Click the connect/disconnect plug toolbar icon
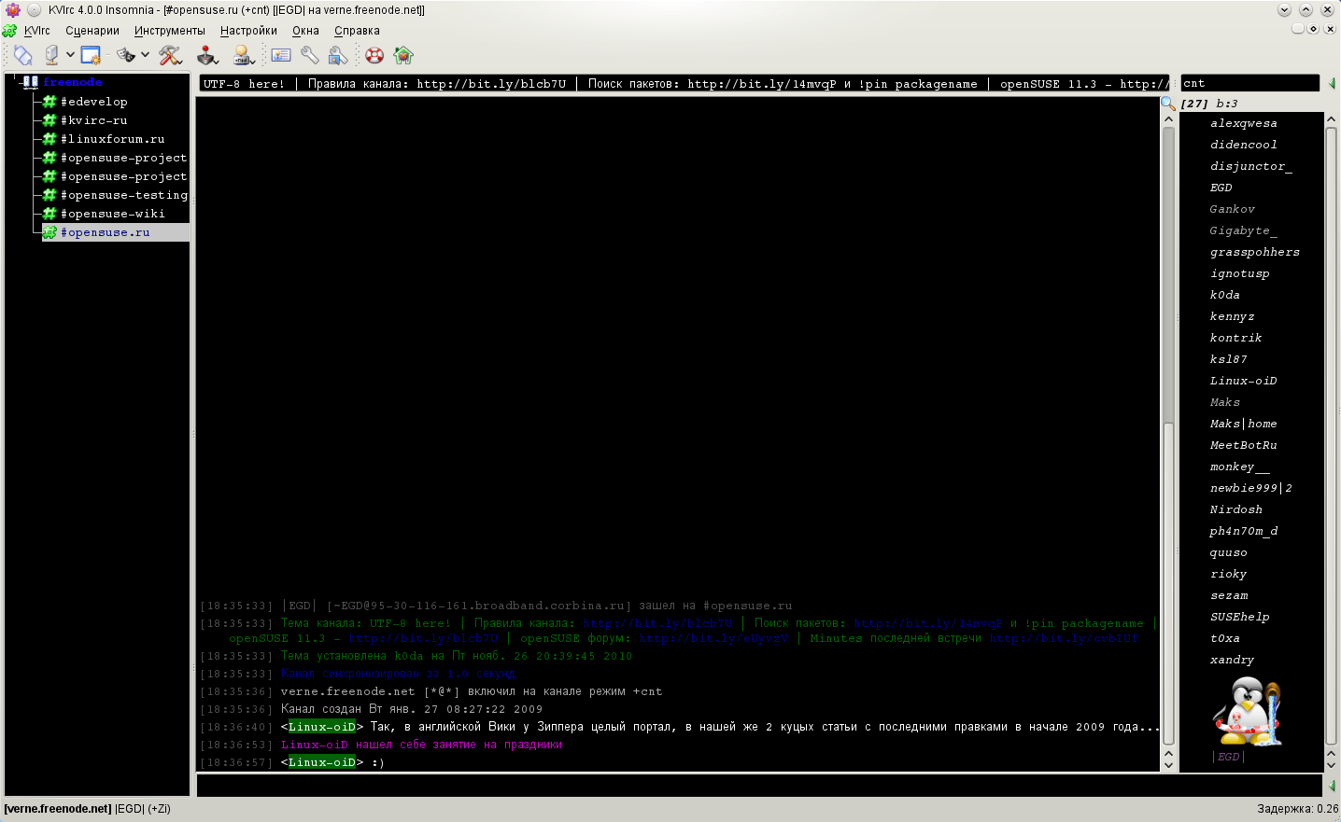The image size is (1341, 822). pos(23,55)
